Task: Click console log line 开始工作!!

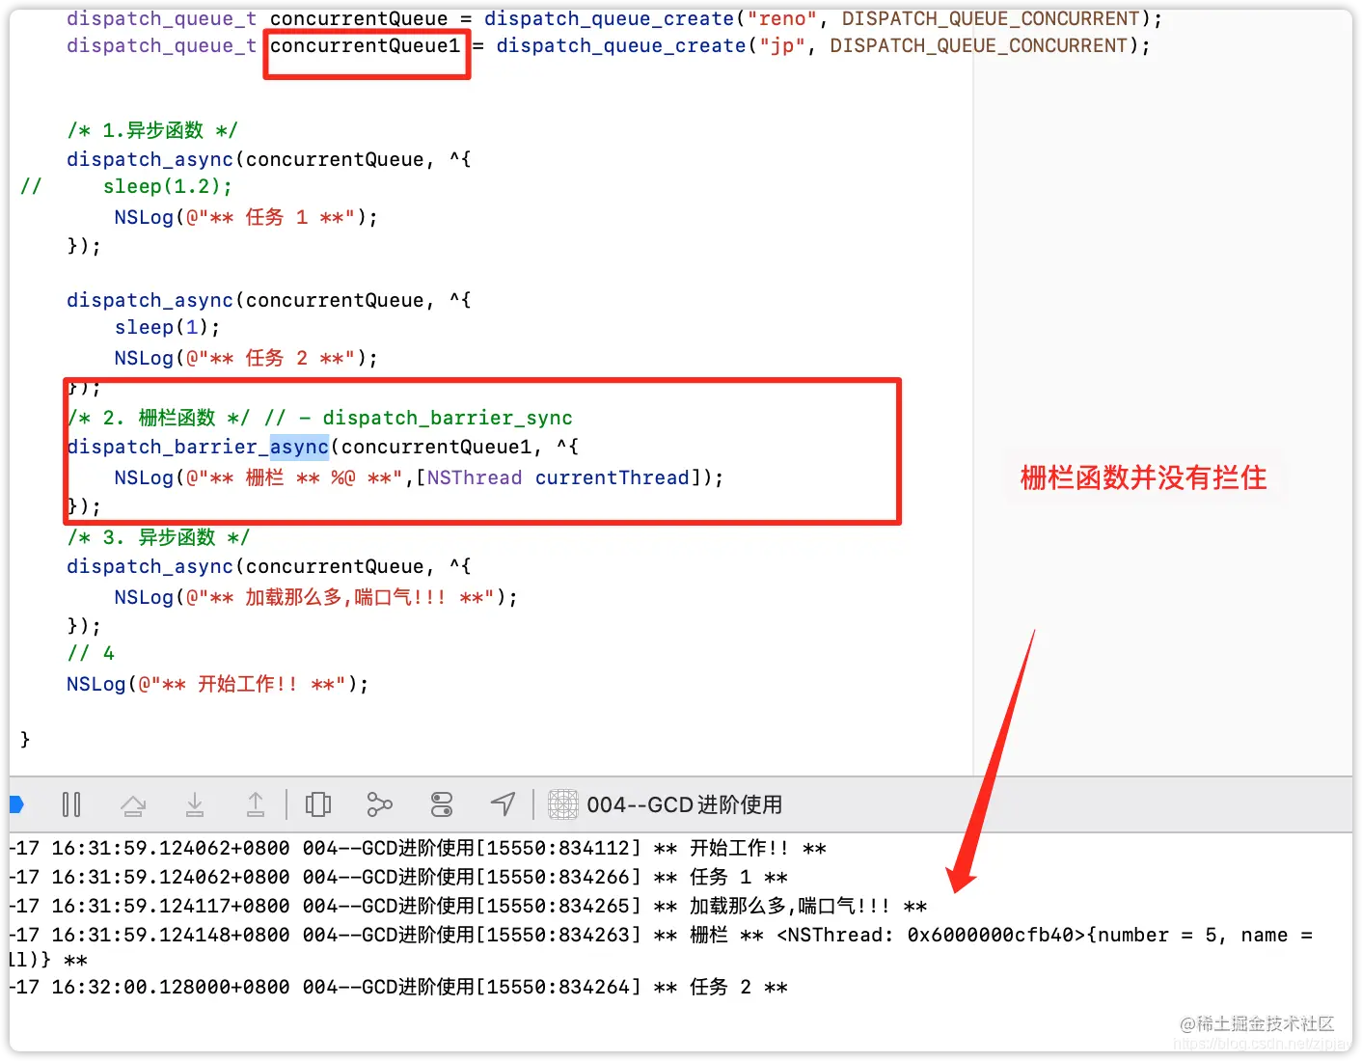Action: (x=418, y=848)
